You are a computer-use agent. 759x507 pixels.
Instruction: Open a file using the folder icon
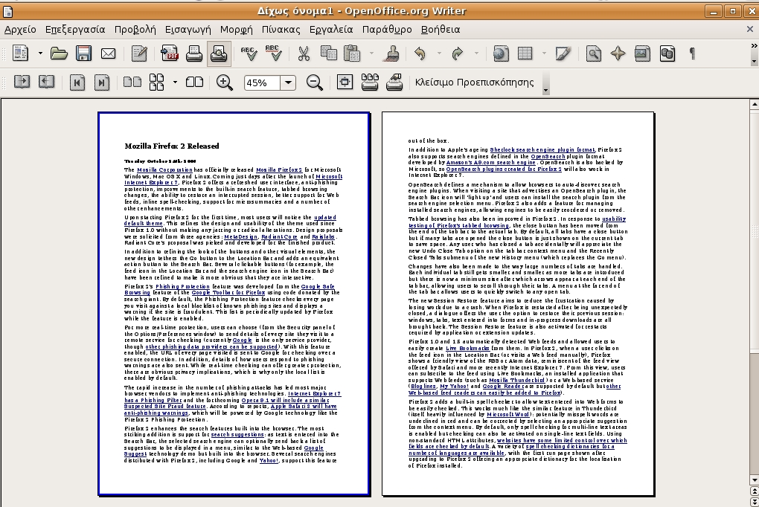(59, 54)
